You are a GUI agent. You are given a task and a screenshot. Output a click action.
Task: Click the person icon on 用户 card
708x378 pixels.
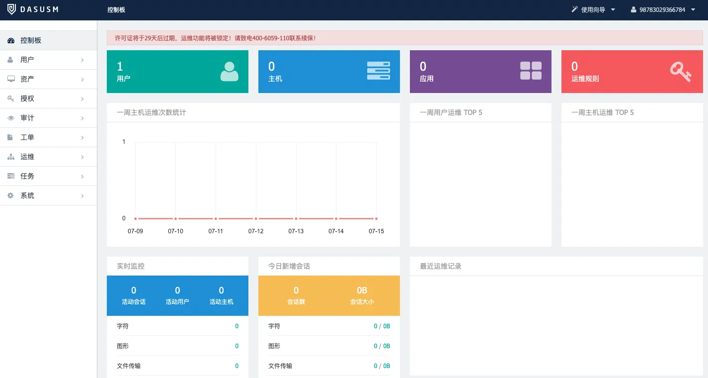click(229, 71)
